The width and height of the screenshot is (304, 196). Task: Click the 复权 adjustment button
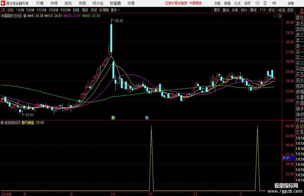coord(217,10)
